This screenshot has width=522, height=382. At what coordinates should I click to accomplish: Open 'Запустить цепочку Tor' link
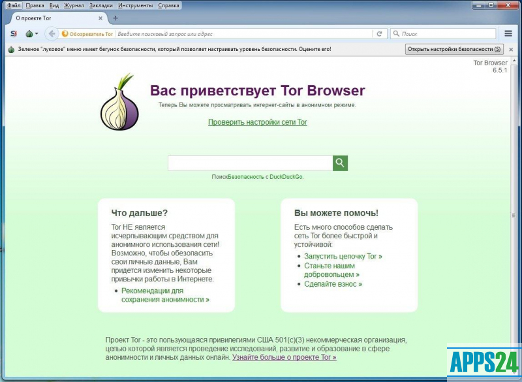tap(343, 256)
